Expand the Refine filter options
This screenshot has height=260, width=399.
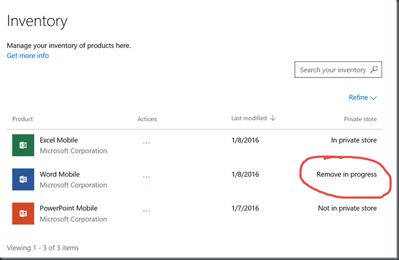[x=362, y=97]
